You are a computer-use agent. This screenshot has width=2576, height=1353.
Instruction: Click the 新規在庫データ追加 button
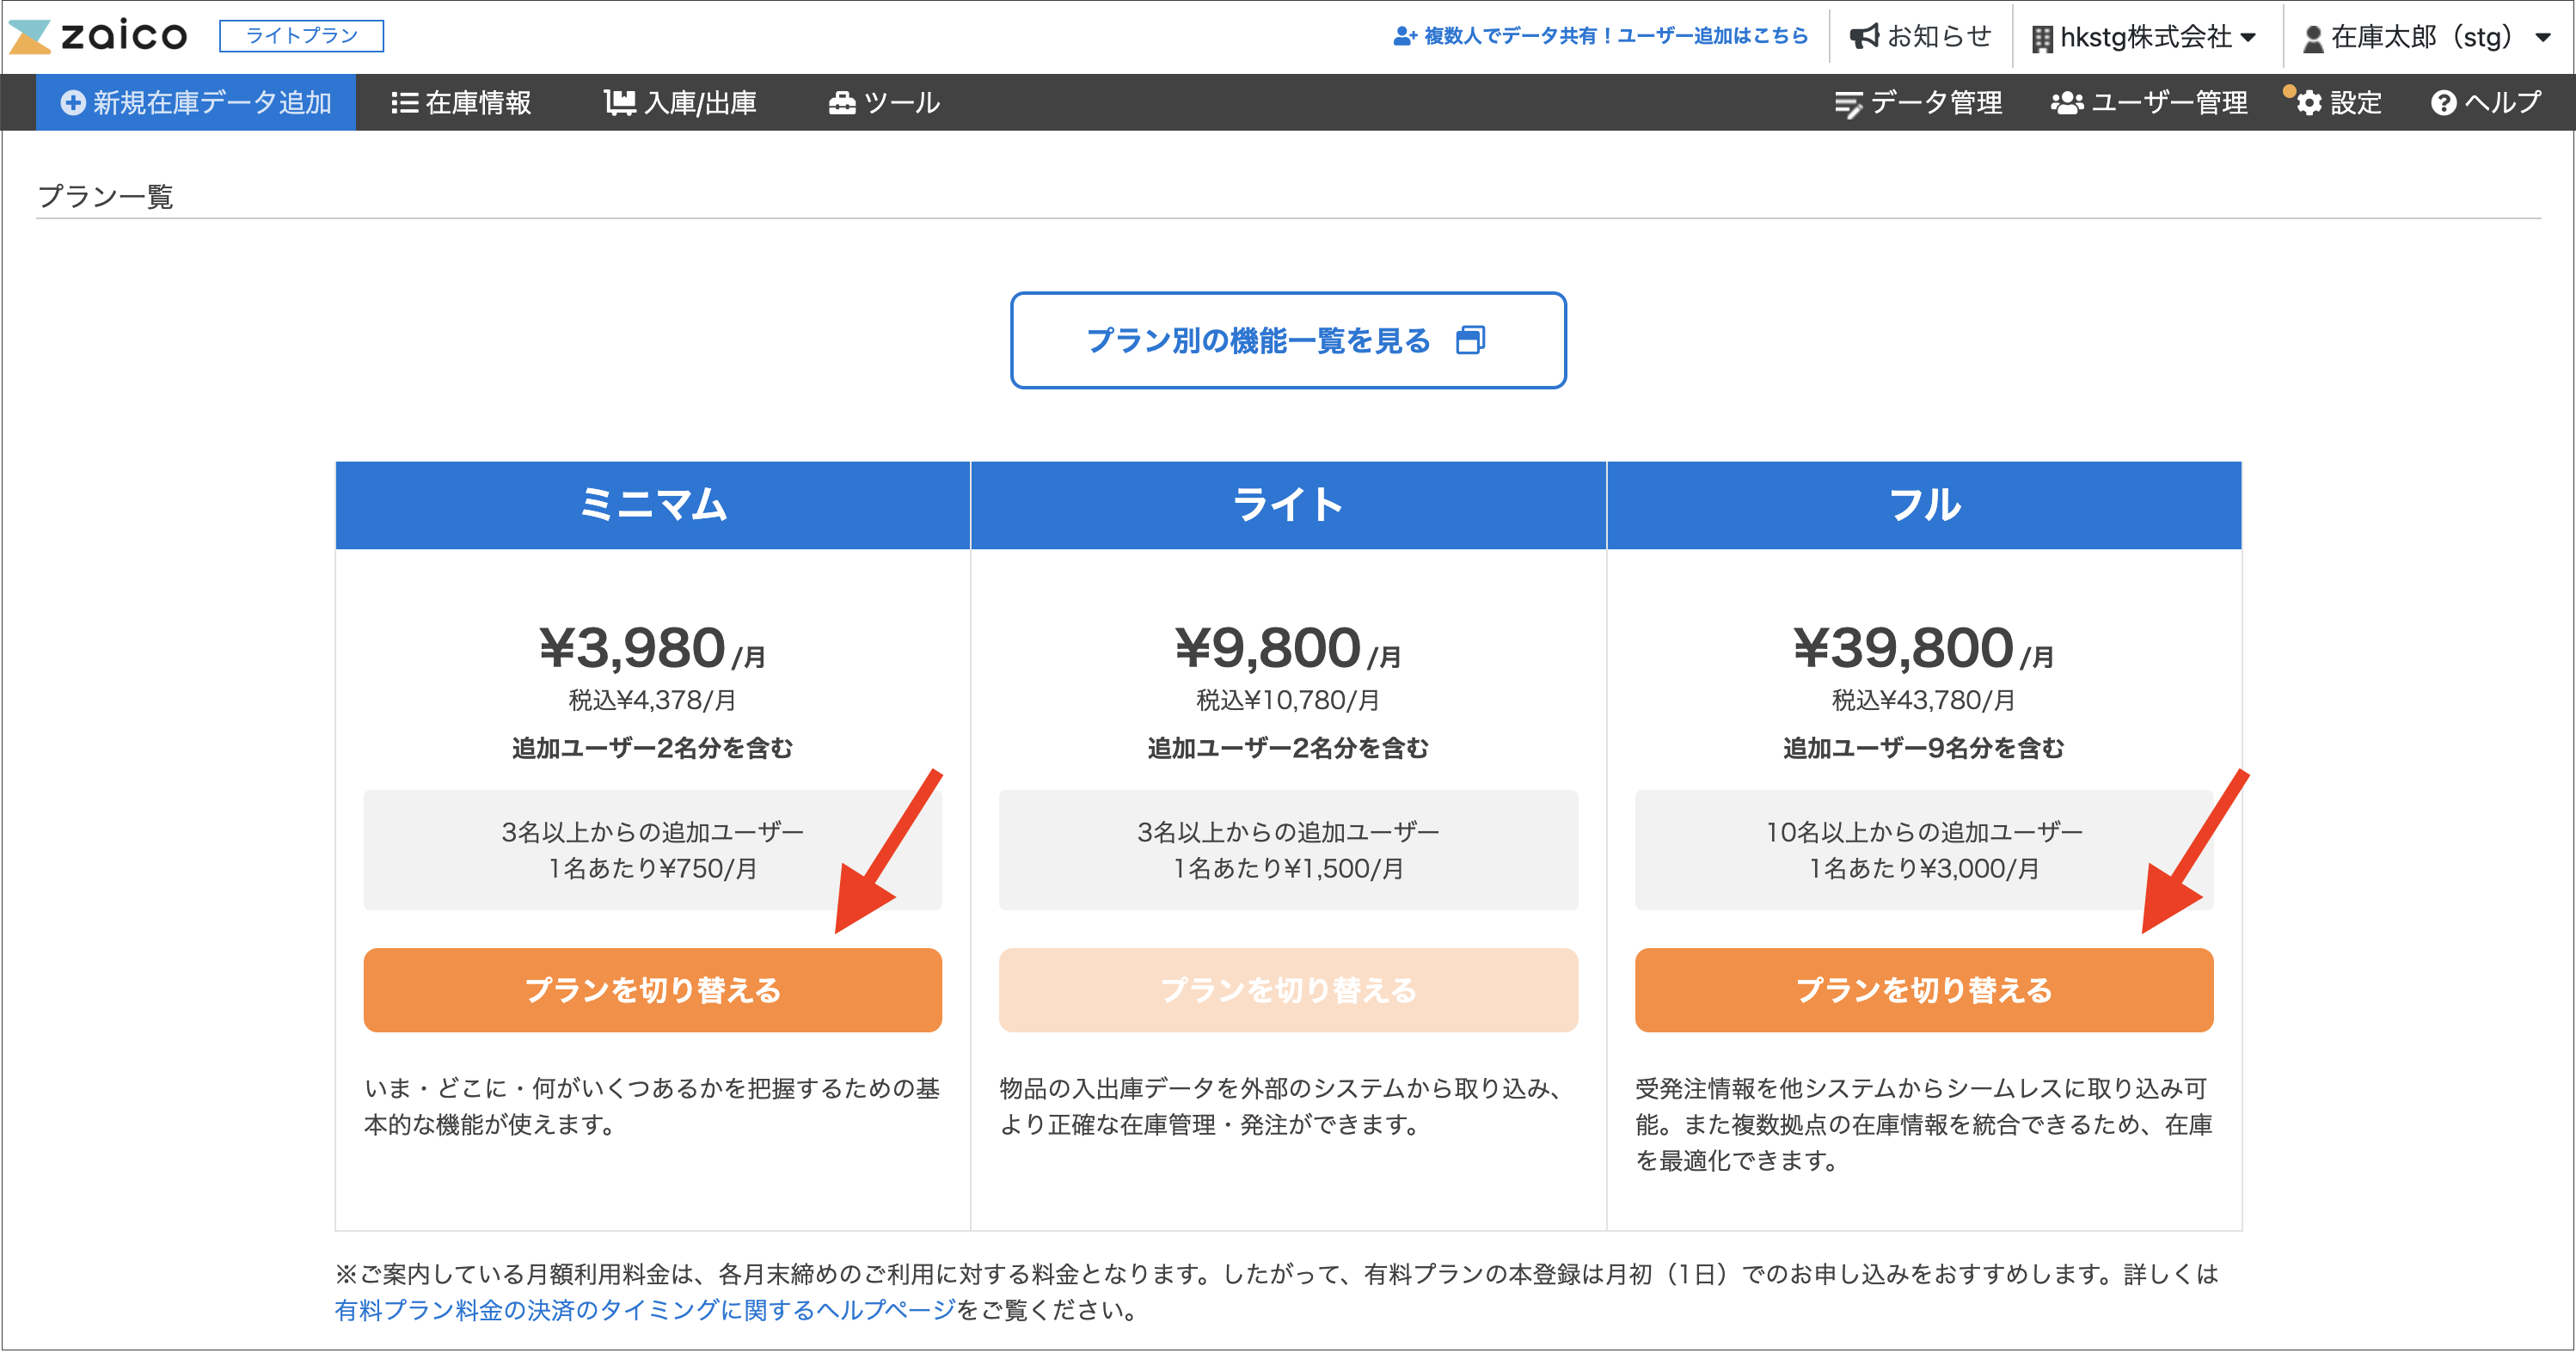[196, 102]
